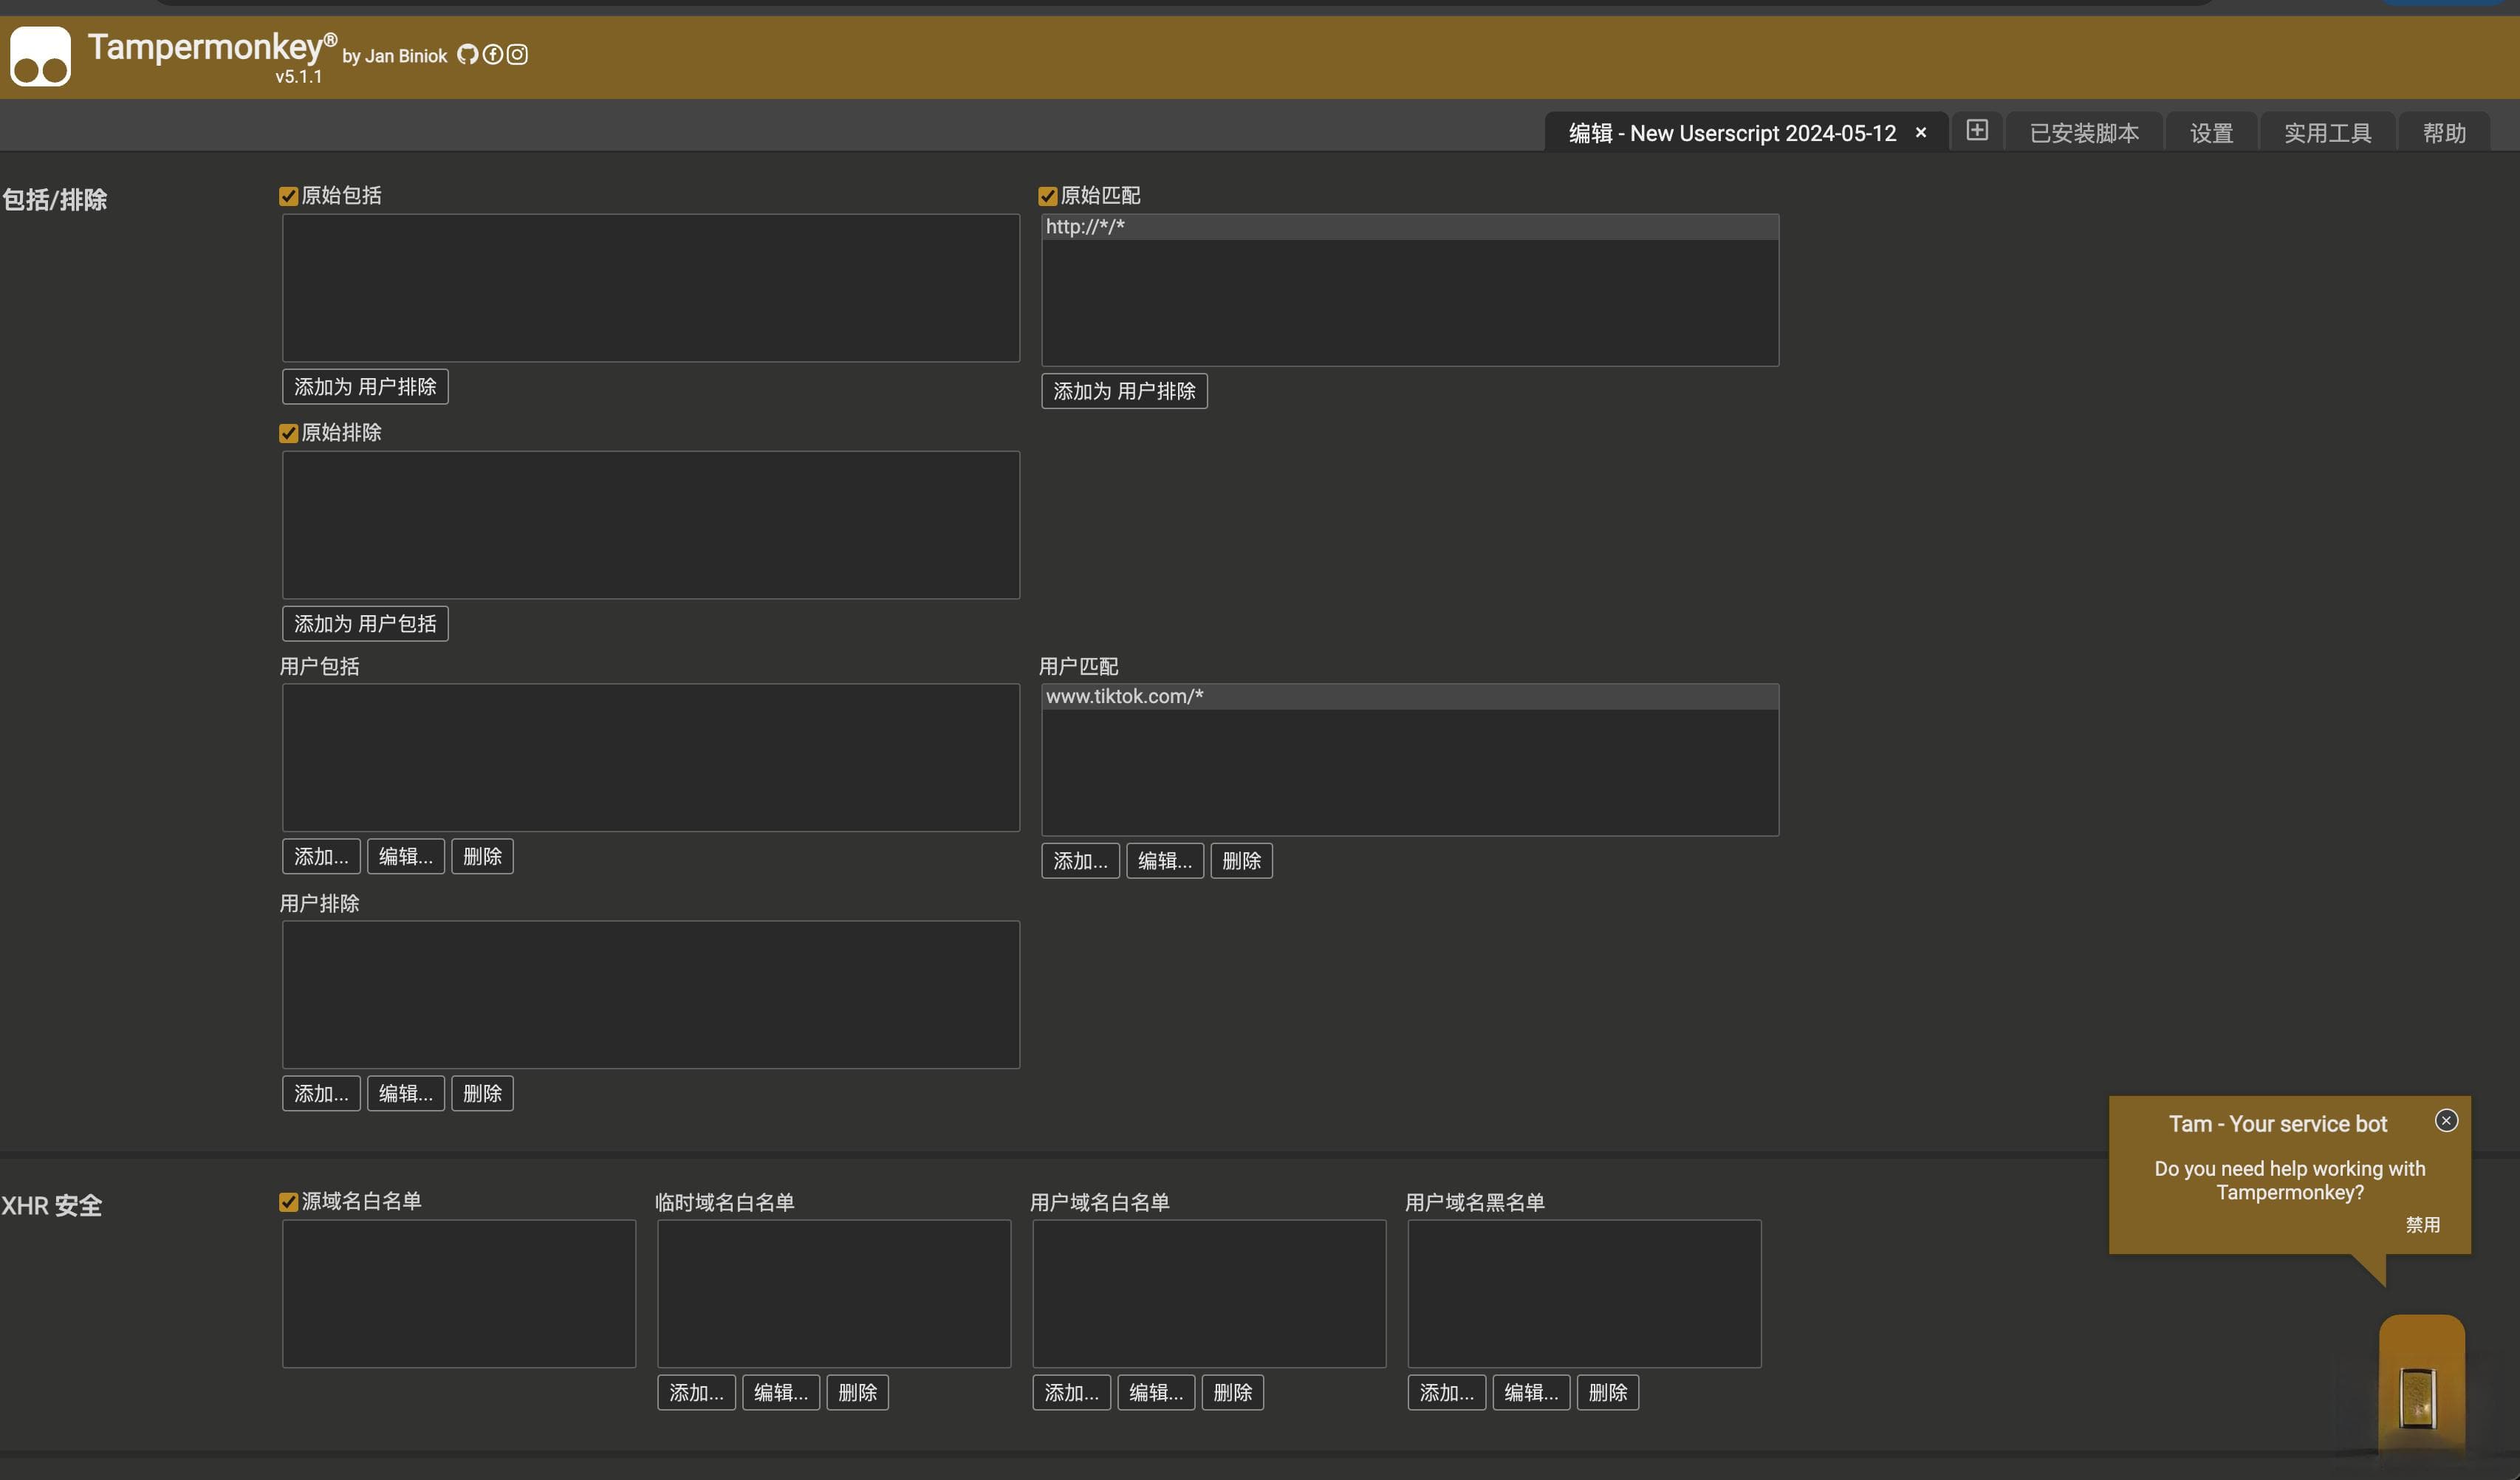Click the by Jan Biniok author text

394,56
